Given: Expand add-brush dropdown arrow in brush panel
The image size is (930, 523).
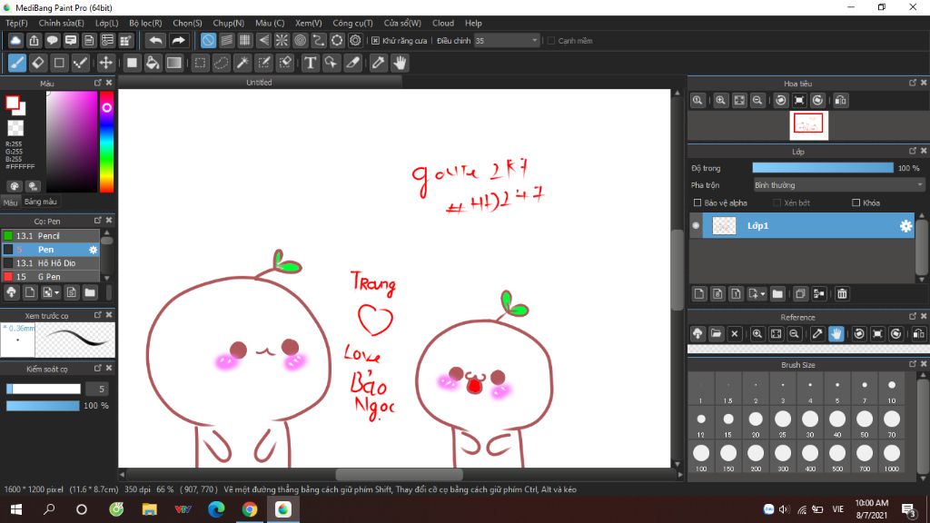Looking at the screenshot, I should coord(57,292).
